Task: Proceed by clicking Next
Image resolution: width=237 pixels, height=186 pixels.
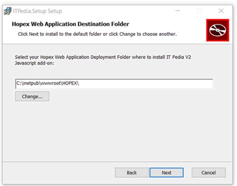Action: pos(166,173)
